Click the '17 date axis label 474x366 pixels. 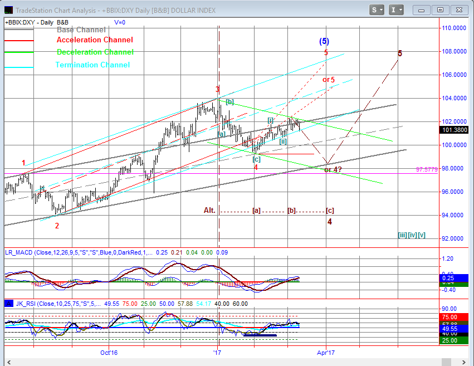point(217,353)
